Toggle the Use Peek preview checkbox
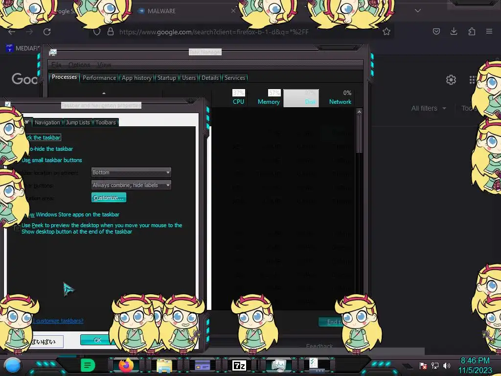The image size is (501, 376). (x=17, y=228)
